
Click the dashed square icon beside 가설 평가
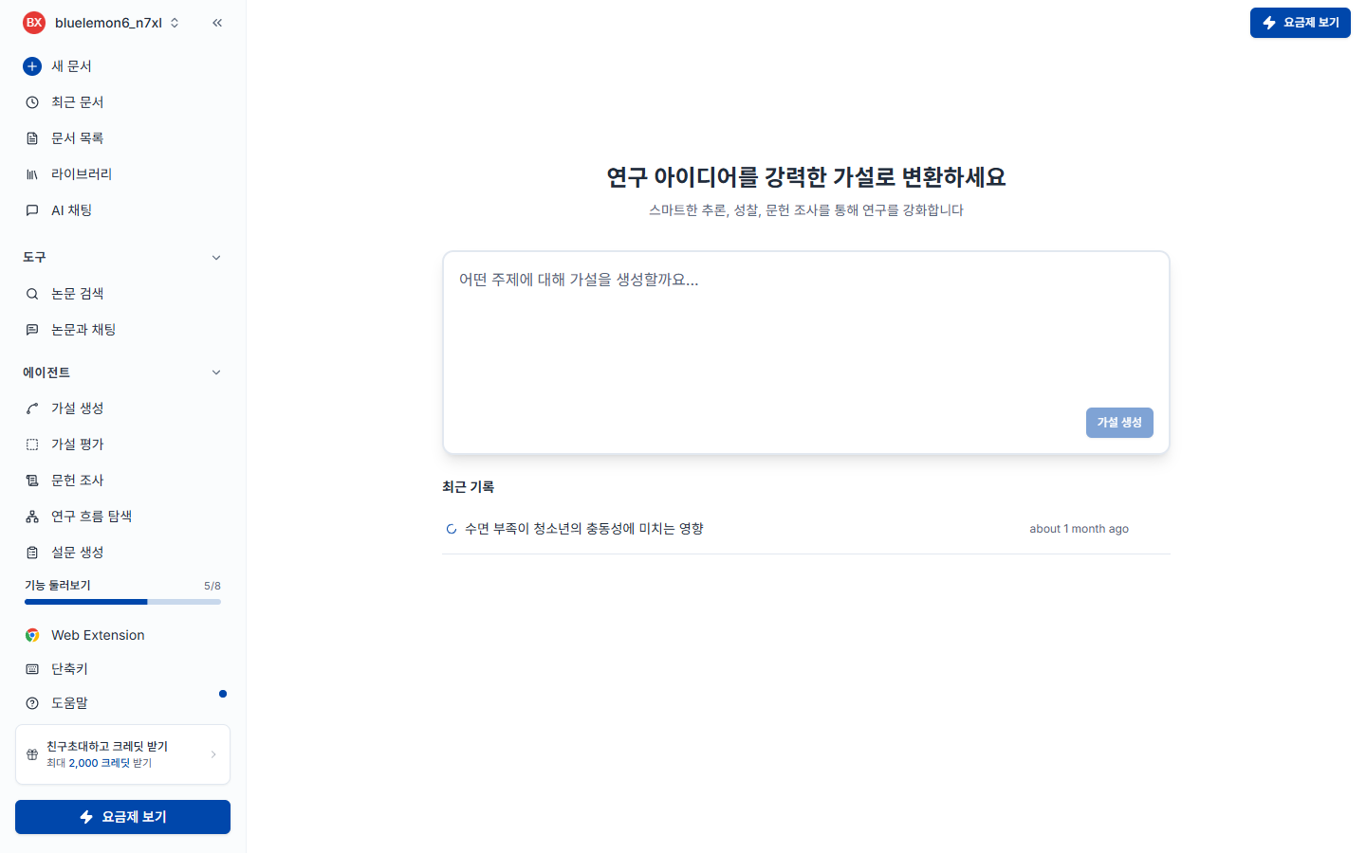pyautogui.click(x=32, y=445)
